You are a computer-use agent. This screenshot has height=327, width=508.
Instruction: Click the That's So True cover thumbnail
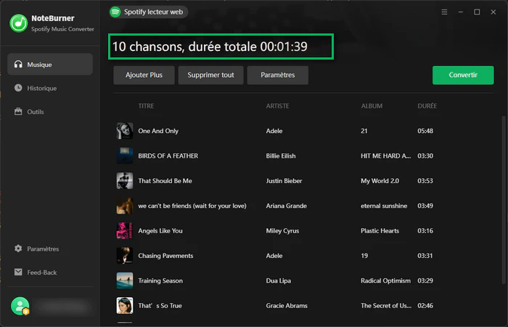pyautogui.click(x=125, y=306)
